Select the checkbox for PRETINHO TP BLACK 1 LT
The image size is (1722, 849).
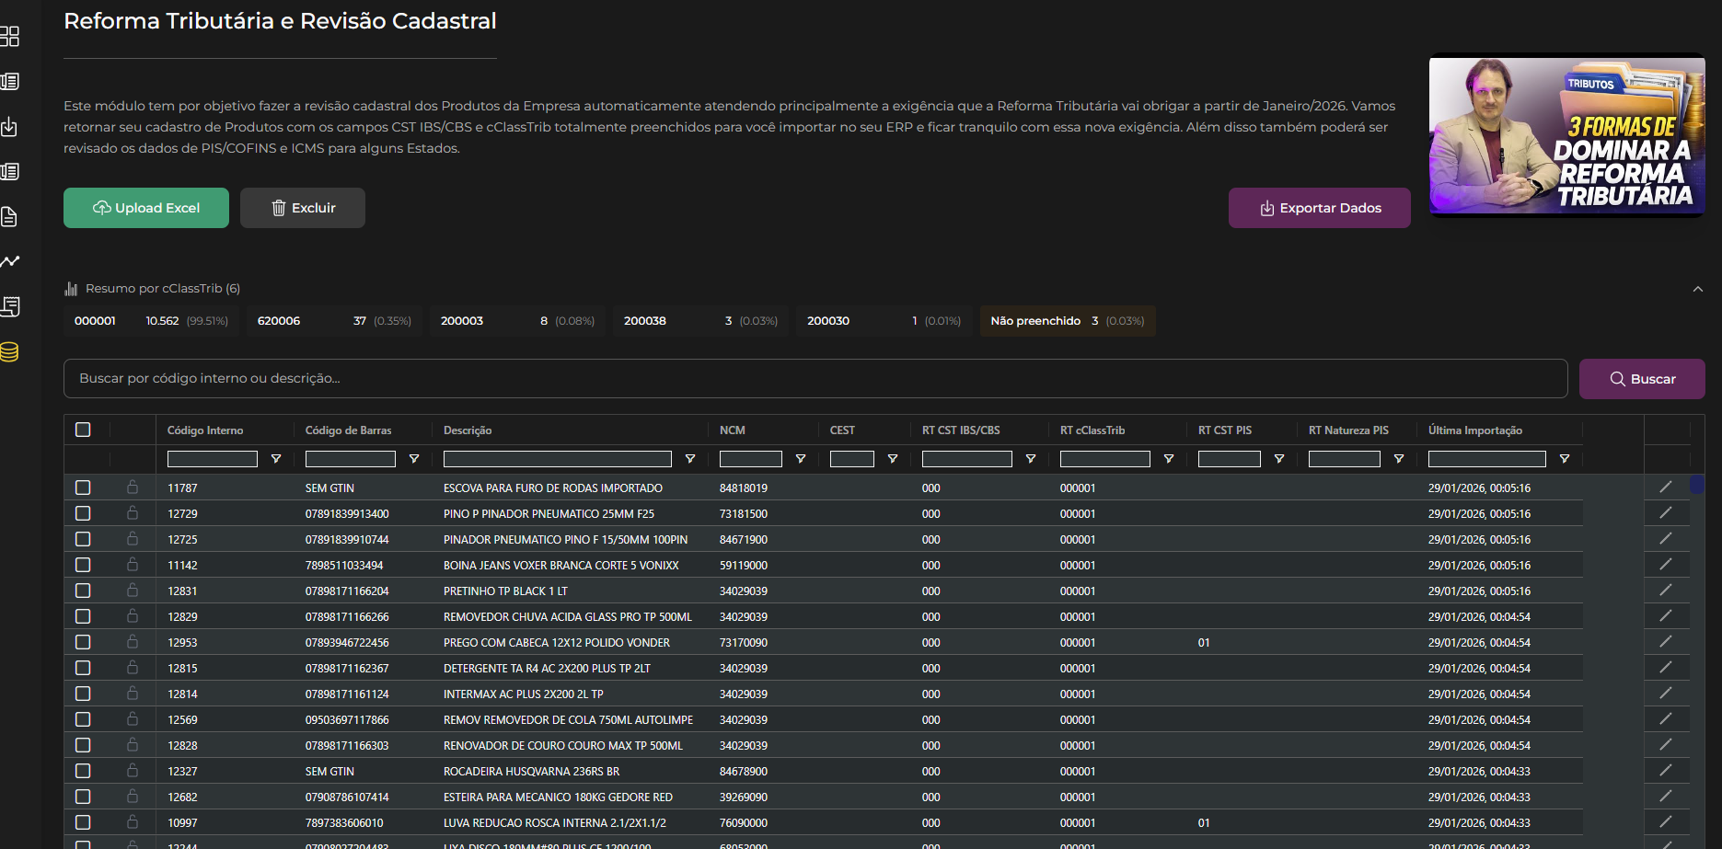point(83,591)
